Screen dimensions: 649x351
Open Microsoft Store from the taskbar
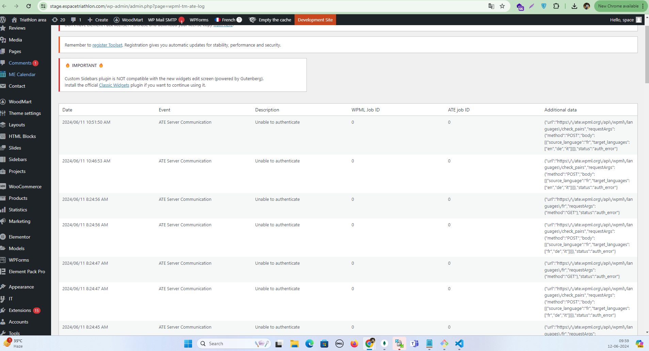pyautogui.click(x=324, y=344)
